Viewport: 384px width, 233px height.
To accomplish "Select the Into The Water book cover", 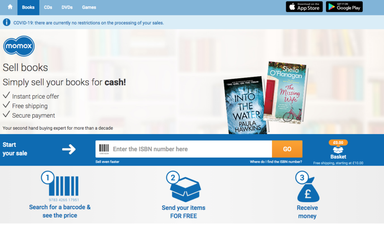I will [x=246, y=106].
